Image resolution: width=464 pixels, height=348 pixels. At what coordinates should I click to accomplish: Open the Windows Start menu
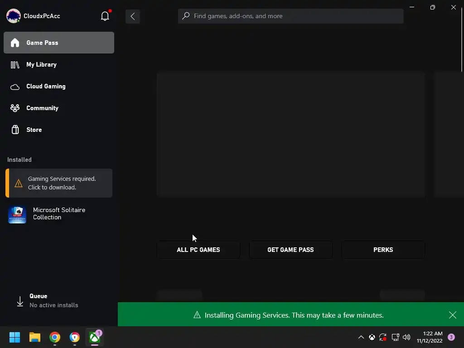tap(14, 337)
